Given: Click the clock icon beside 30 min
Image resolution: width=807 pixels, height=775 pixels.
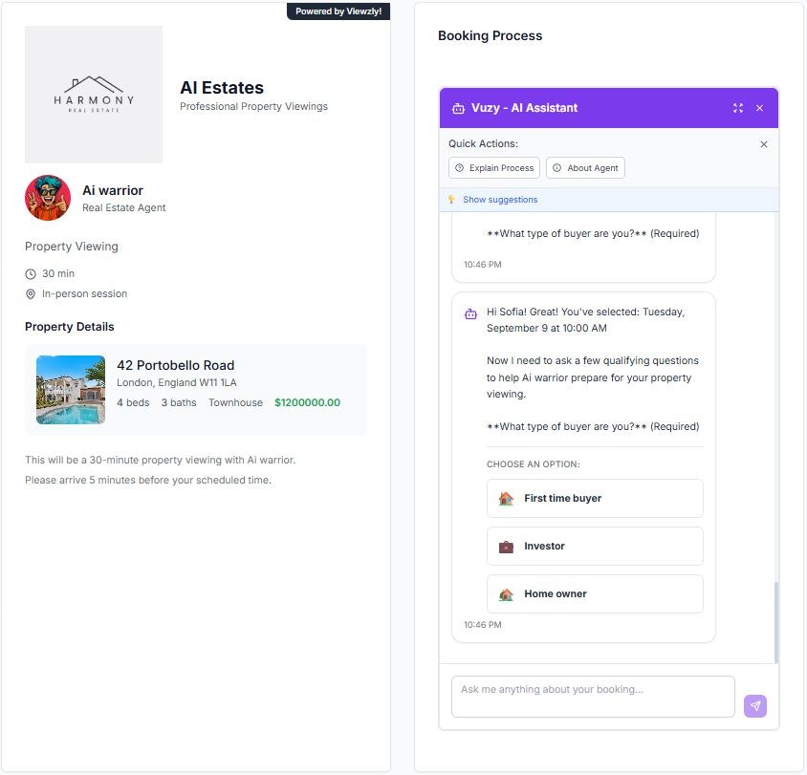Looking at the screenshot, I should coord(31,273).
